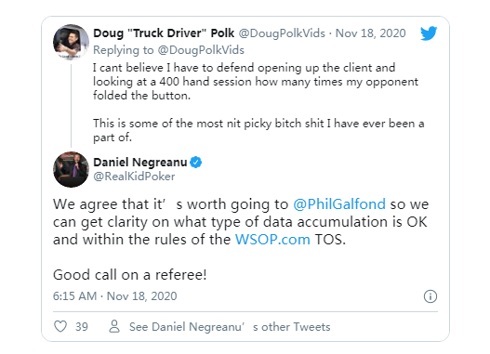Click the 39 likes count
The image size is (490, 354).
[x=82, y=327]
